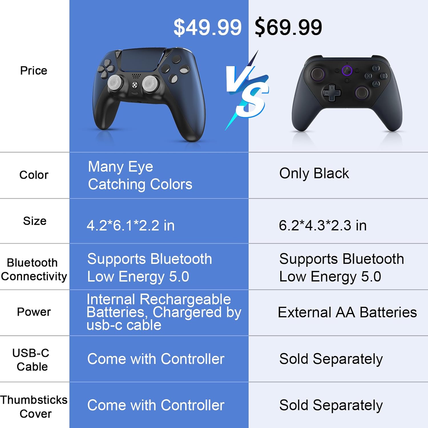
Task: Click "Many Eye Catching Colors" text
Action: [x=140, y=175]
